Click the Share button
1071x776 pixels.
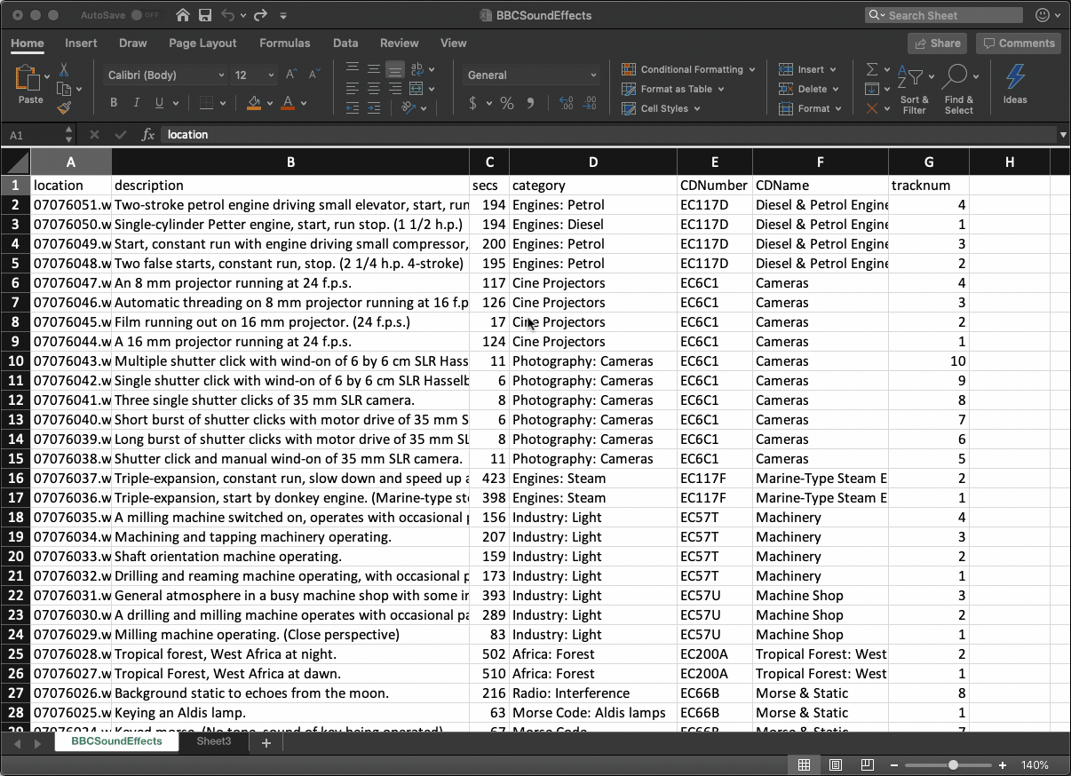936,43
